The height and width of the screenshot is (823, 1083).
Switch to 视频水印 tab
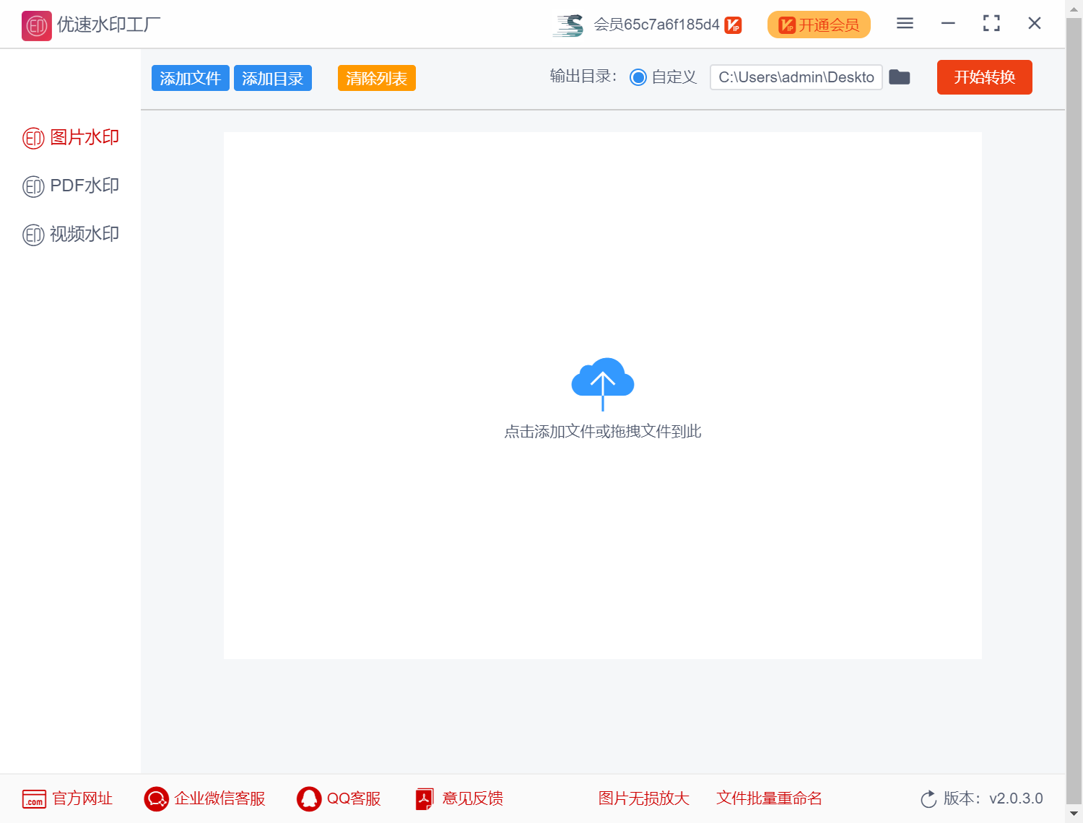pos(71,234)
